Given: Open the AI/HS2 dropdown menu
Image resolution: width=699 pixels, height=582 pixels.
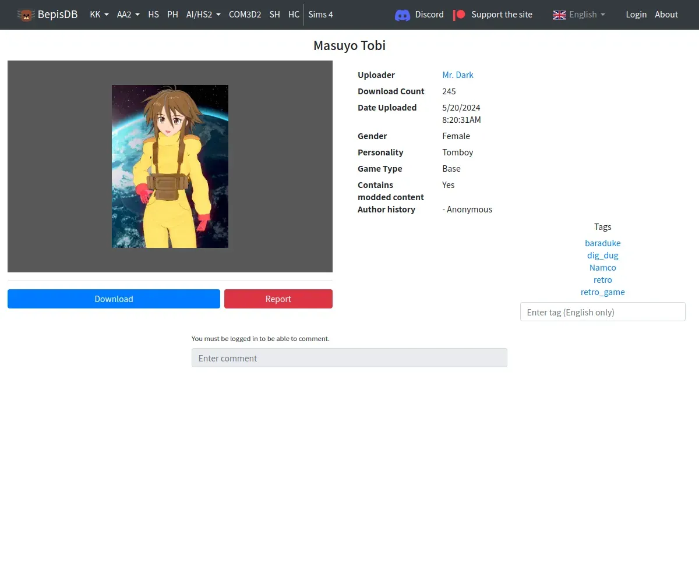Looking at the screenshot, I should point(203,15).
